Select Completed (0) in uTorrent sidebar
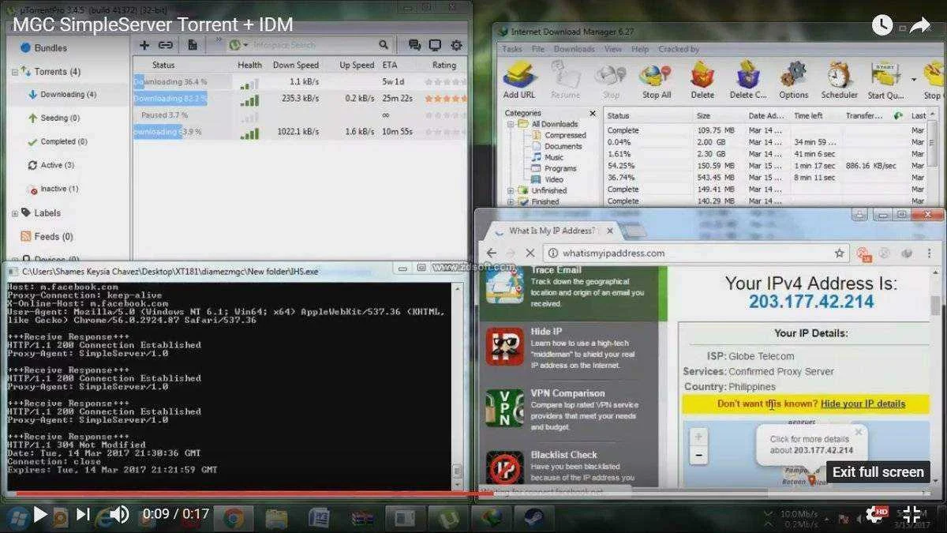Screen dimensions: 947x533 coord(65,141)
